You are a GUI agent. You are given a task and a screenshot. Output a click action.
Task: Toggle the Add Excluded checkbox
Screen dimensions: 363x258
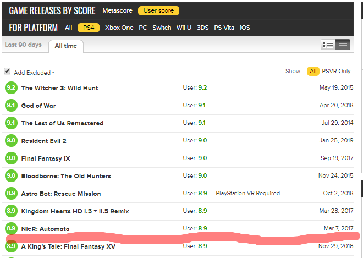coord(7,72)
